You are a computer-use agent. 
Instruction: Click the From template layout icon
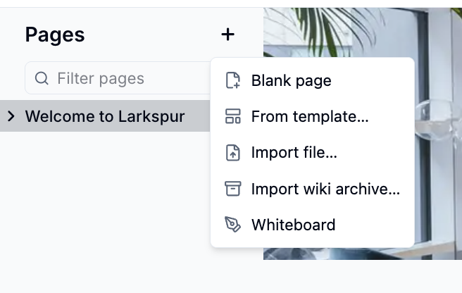tap(233, 116)
